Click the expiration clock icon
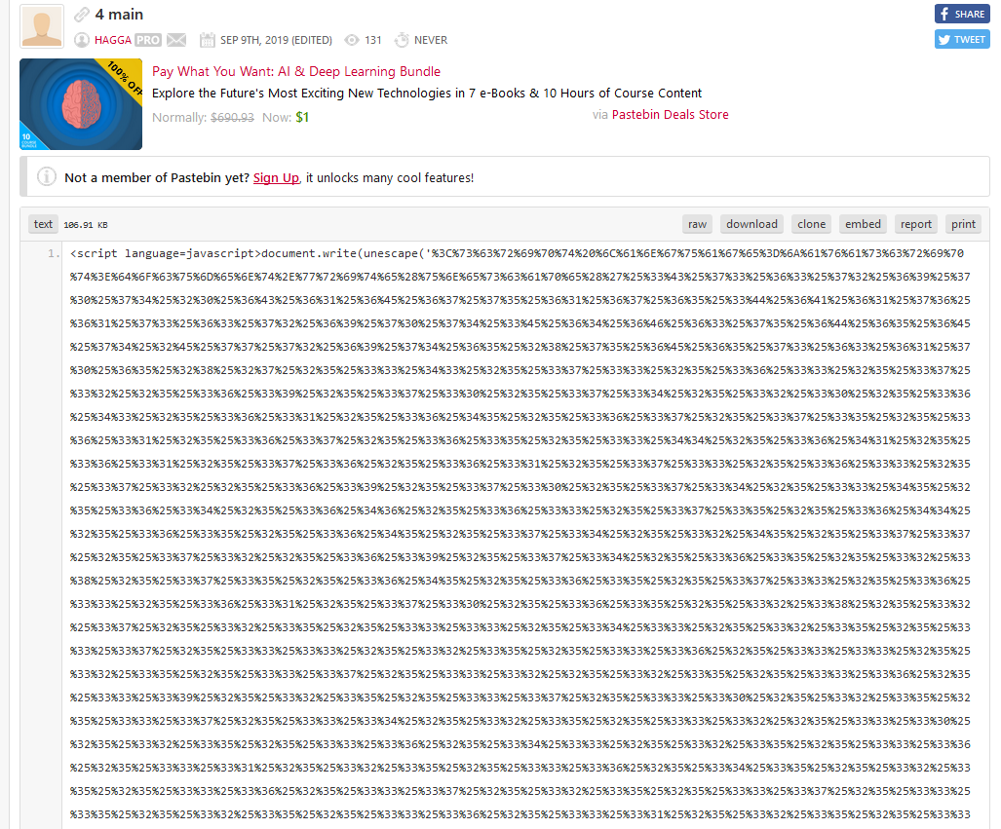Image resolution: width=1001 pixels, height=829 pixels. point(402,40)
